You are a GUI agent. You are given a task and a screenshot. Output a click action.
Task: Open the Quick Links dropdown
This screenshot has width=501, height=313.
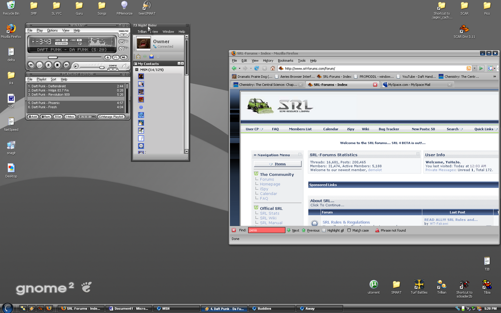click(486, 129)
